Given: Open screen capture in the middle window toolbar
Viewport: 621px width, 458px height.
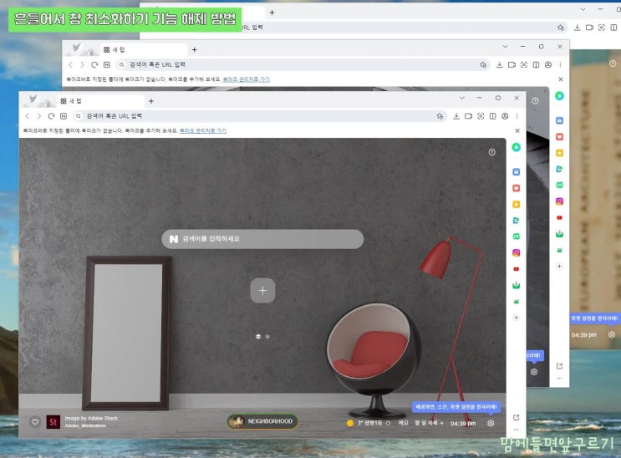Looking at the screenshot, I should pyautogui.click(x=523, y=64).
